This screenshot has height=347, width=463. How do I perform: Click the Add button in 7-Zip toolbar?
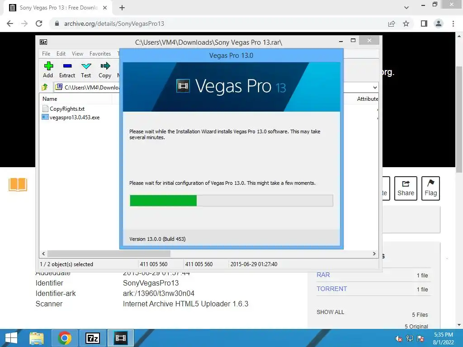coord(48,70)
